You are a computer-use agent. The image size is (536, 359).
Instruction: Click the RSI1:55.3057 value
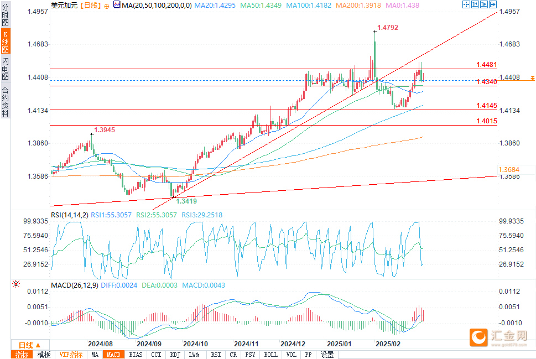[x=111, y=215]
